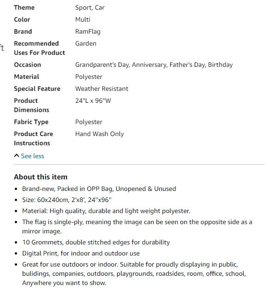Click the 10 Grommets bullet point
275x291 pixels.
96,243
